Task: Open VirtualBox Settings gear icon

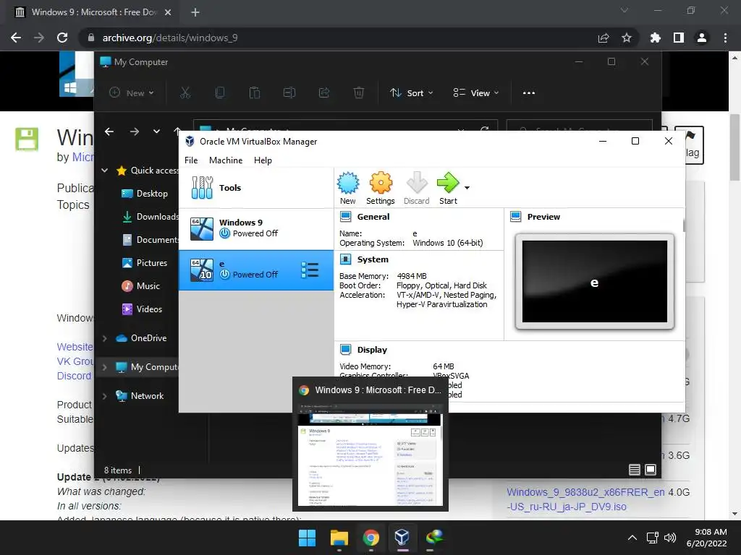Action: click(x=381, y=188)
